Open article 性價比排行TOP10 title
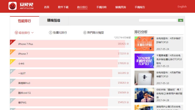The image size is (195, 110). [169, 59]
